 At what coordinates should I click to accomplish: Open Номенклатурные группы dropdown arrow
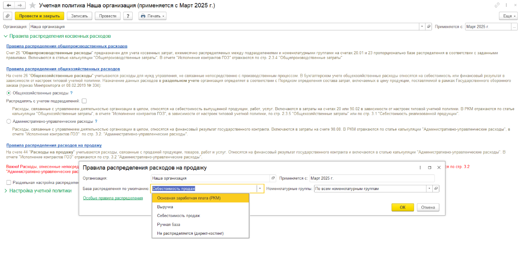coord(429,189)
